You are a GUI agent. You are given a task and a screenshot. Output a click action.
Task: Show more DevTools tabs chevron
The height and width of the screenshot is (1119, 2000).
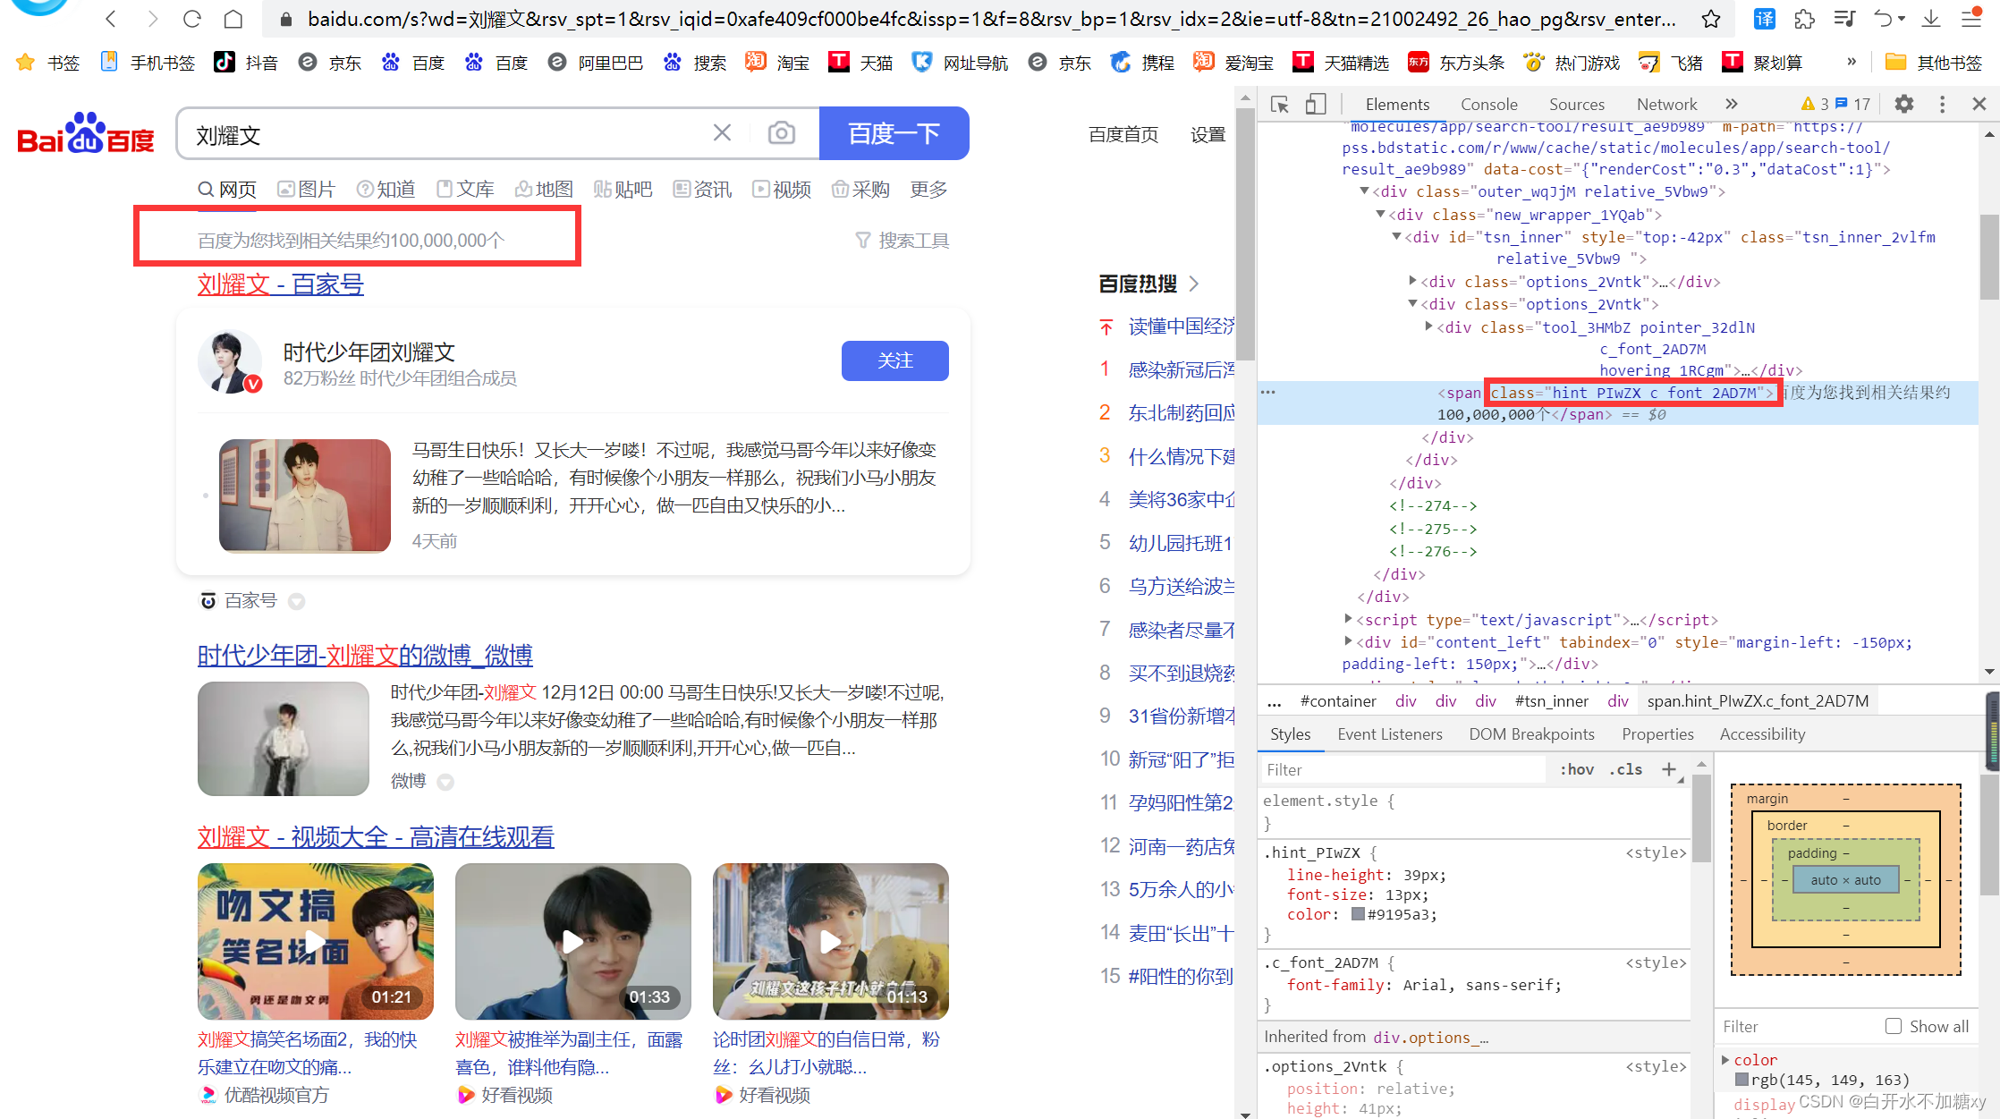click(x=1732, y=104)
